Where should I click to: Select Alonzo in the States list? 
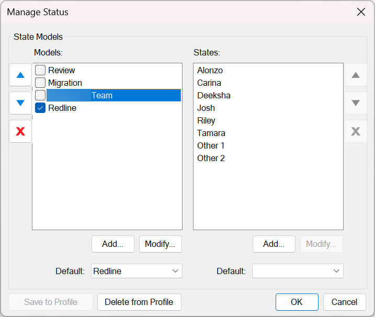[210, 70]
